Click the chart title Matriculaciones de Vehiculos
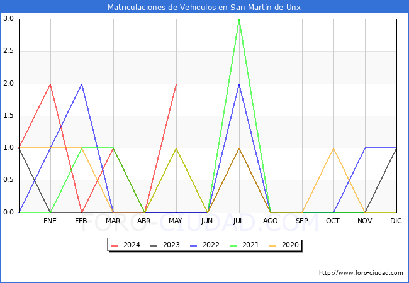The image size is (409, 283). pyautogui.click(x=204, y=7)
